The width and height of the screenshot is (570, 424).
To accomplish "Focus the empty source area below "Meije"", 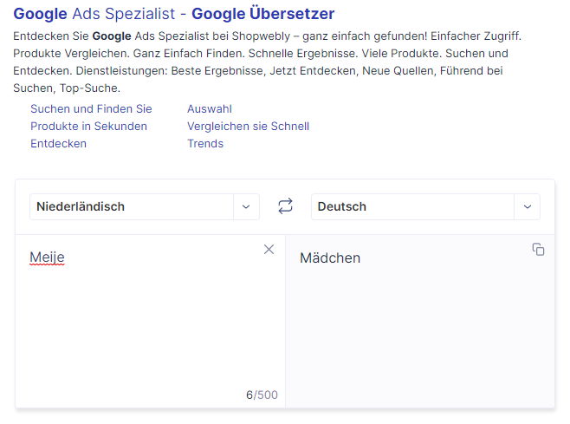I will (x=147, y=329).
